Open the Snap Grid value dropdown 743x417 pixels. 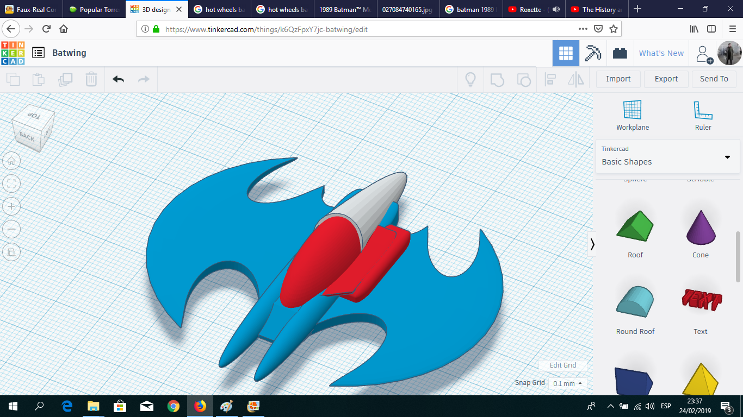[x=567, y=383]
